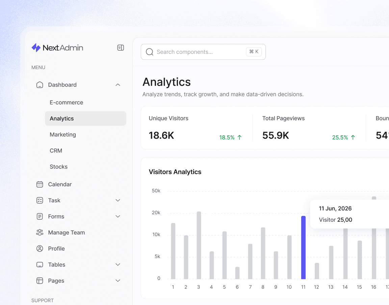This screenshot has width=389, height=305.
Task: Click the 25.5% growth figure
Action: 340,137
